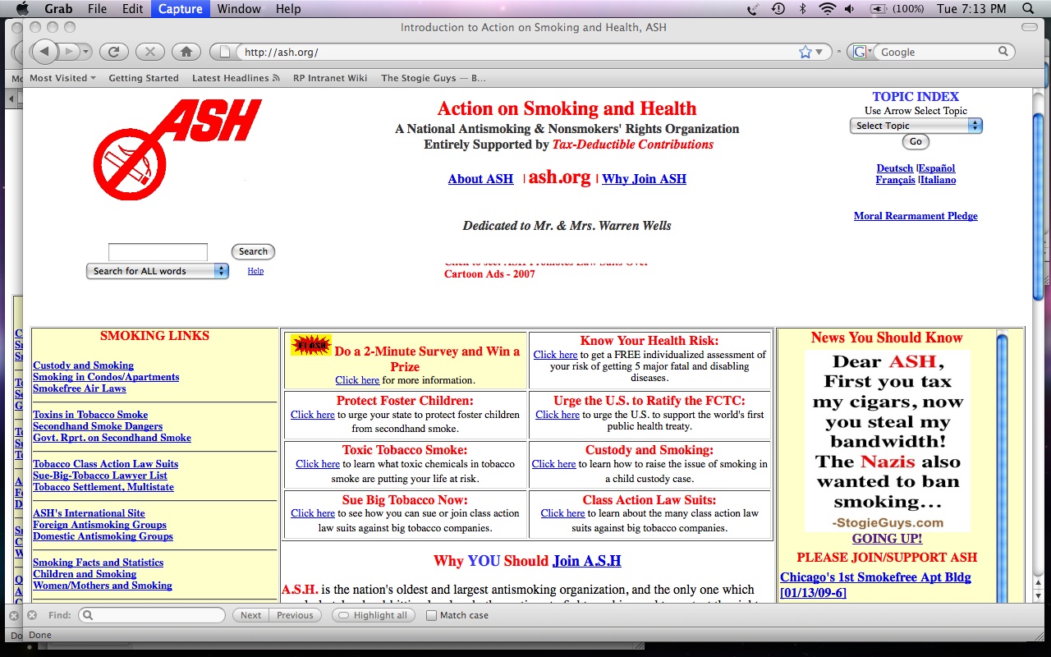Open the Select Topic dropdown
This screenshot has width=1051, height=657.
916,126
